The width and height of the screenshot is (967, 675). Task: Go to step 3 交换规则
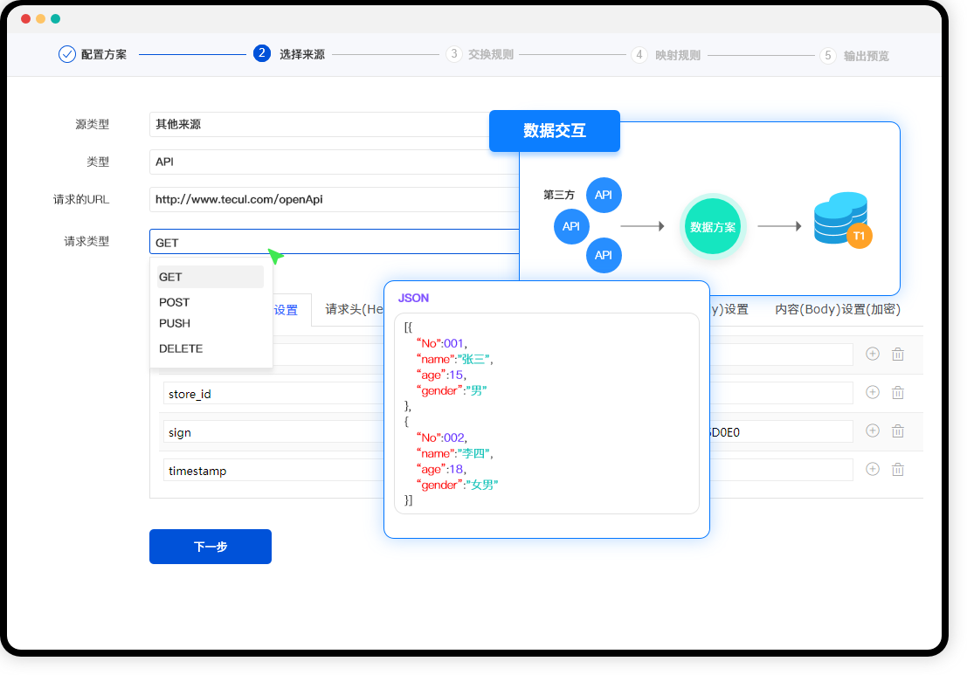[x=480, y=54]
